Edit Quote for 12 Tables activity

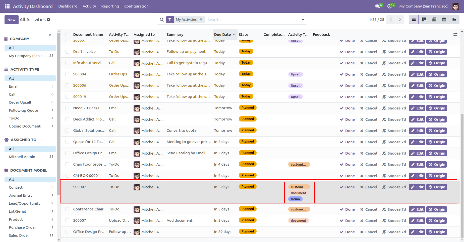pos(417,142)
